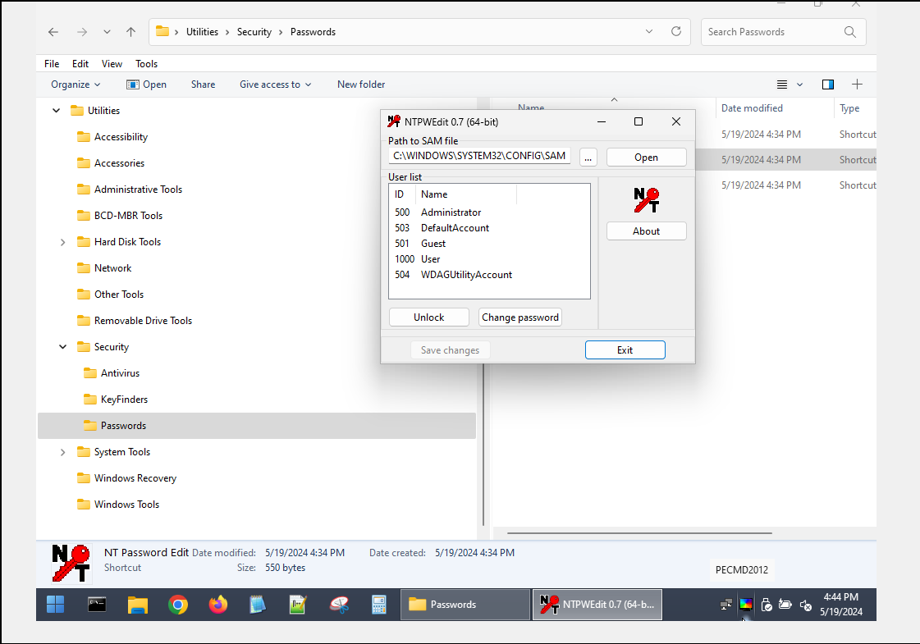This screenshot has width=920, height=644.
Task: Click the Open button for the SAM file
Action: 646,158
